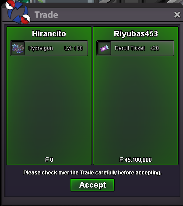Image resolution: width=183 pixels, height=206 pixels.
Task: Open the Hydreigon Lvl: 100 trade entry
Action: point(49,48)
